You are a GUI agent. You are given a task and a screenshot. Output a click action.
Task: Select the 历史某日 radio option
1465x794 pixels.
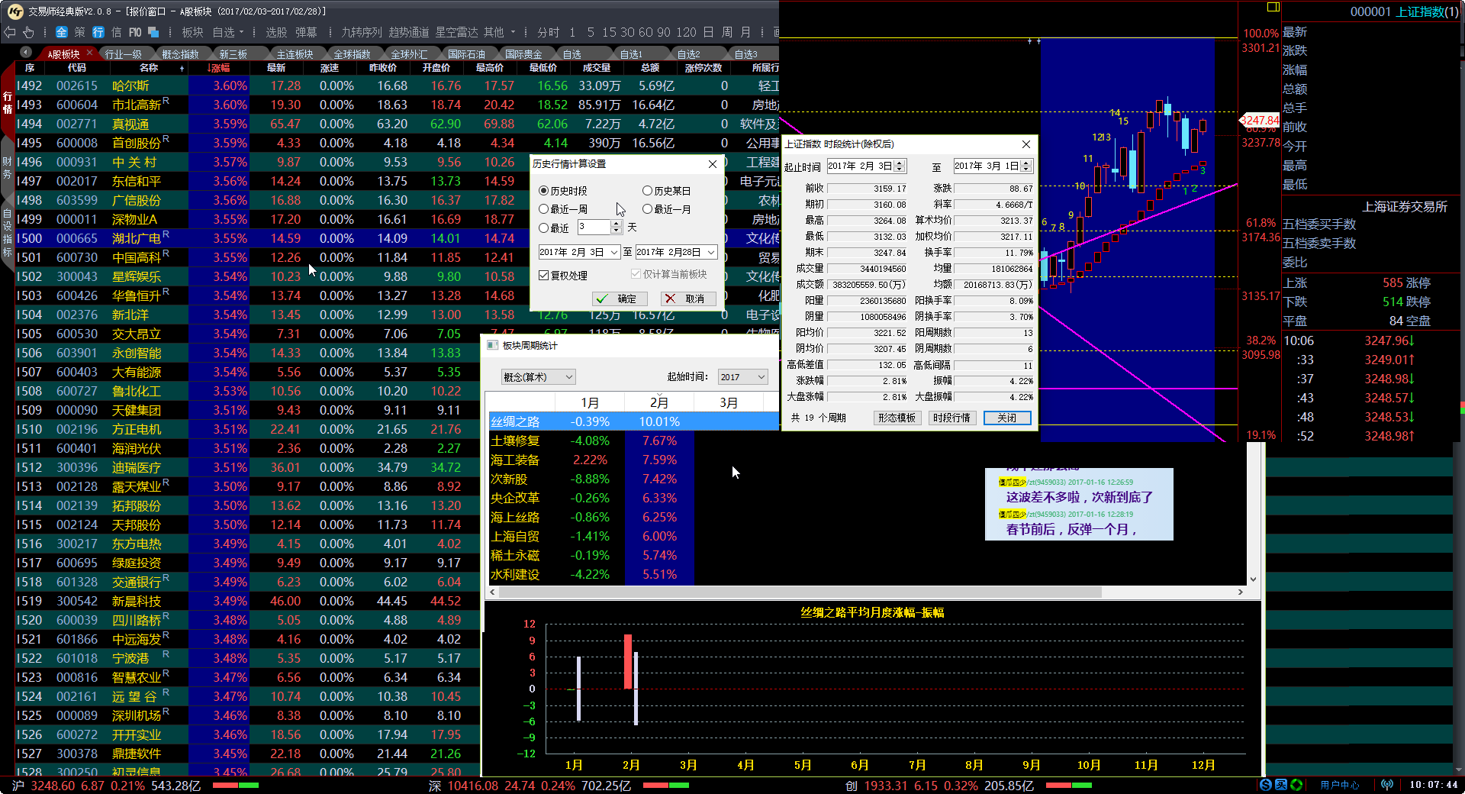pos(648,191)
